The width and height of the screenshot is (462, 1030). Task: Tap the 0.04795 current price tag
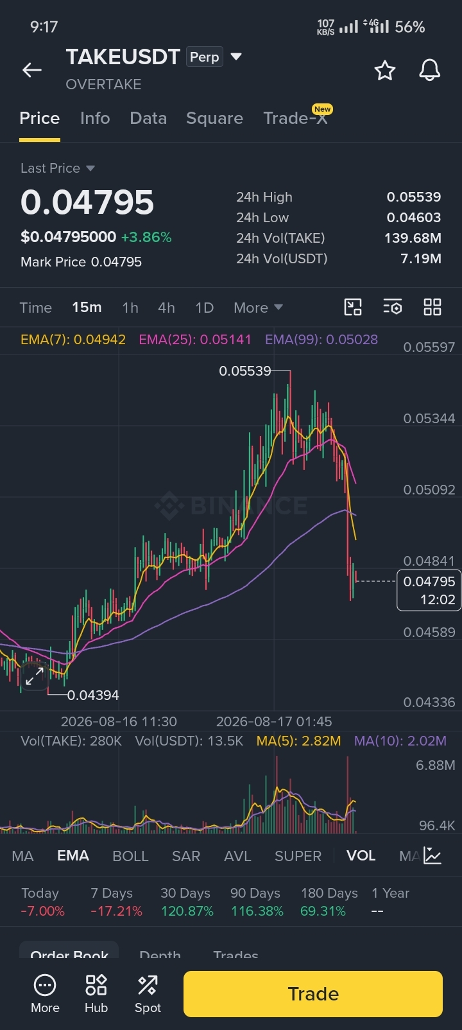(429, 590)
